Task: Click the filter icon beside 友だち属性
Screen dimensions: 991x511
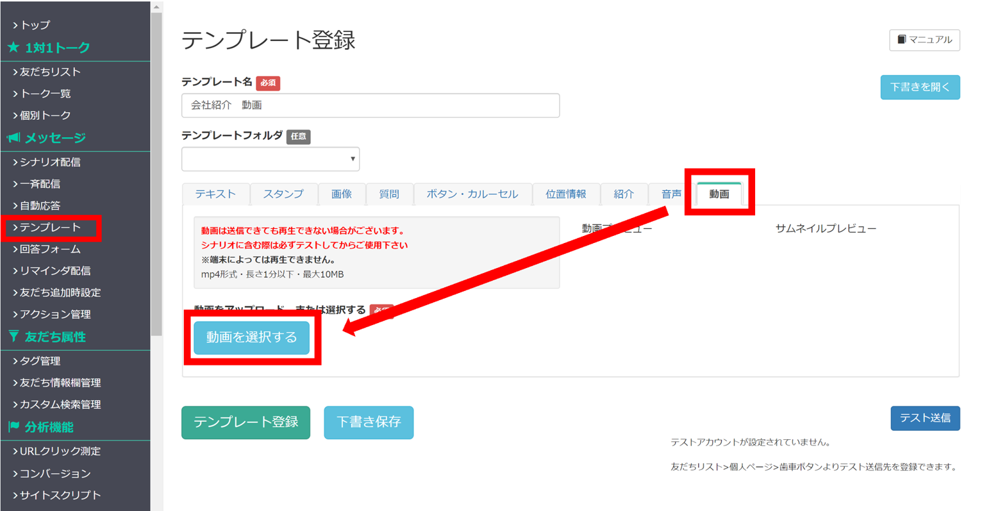Action: coord(13,337)
